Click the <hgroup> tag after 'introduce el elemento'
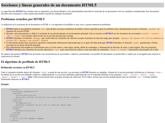Screen dimensions: 165x123 tap(37, 38)
